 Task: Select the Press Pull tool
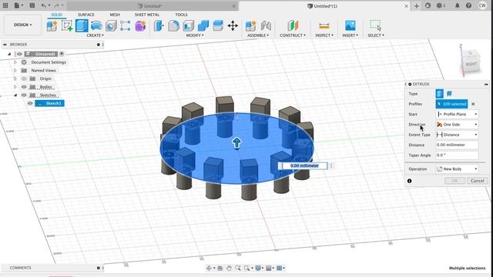coord(159,25)
